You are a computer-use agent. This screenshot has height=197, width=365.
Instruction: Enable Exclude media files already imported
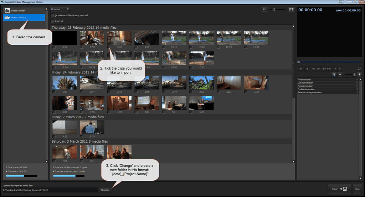point(52,16)
